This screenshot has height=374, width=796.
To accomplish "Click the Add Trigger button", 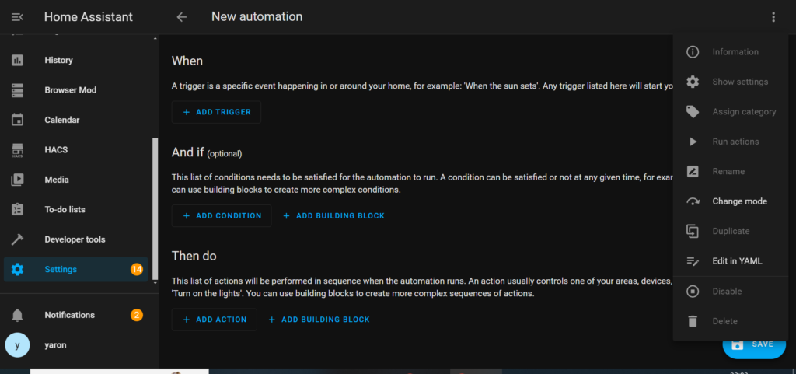I will [x=216, y=112].
